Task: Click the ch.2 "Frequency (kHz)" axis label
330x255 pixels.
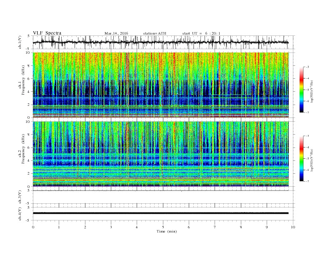Action: (x=23, y=149)
